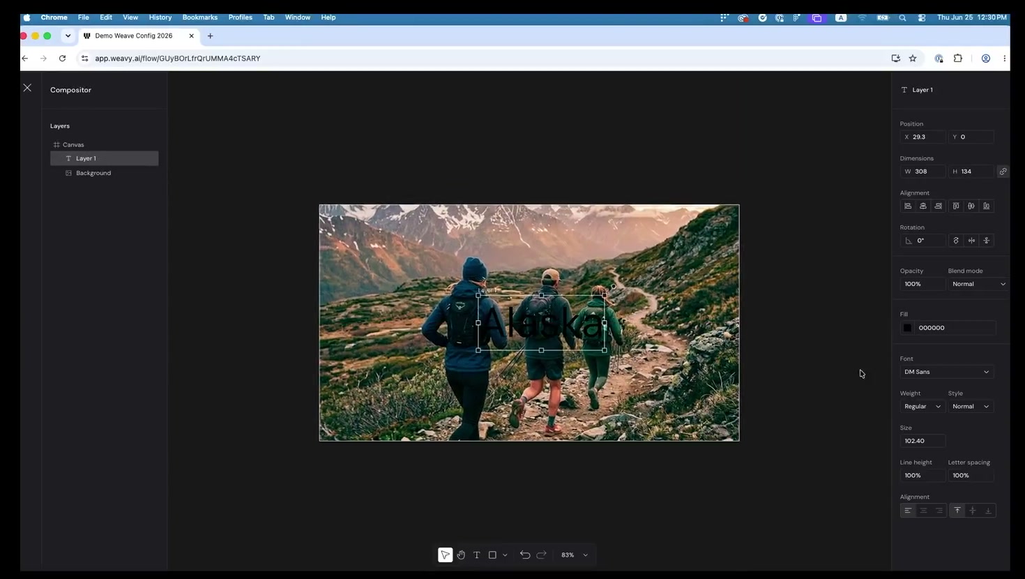Open the DM Sans font dropdown
The image size is (1025, 579).
(947, 372)
